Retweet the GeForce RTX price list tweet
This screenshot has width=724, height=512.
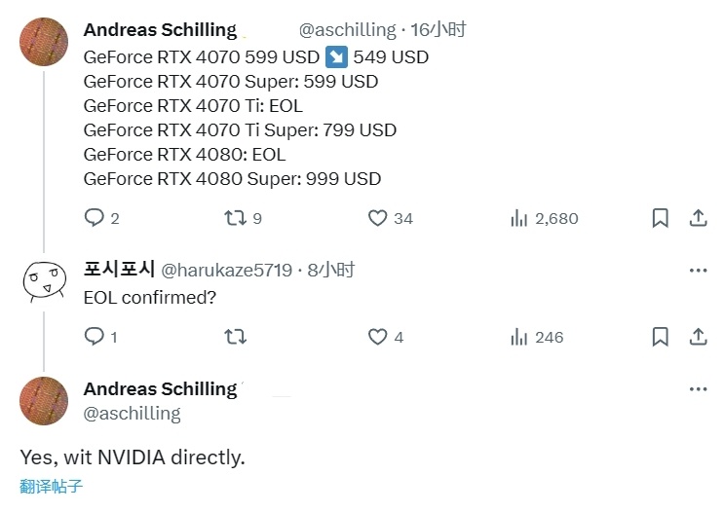pos(235,218)
